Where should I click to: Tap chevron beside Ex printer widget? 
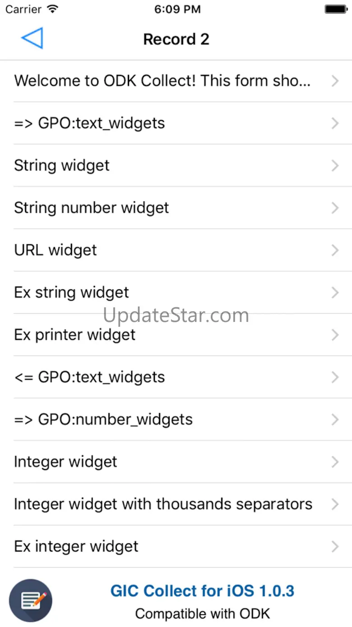pyautogui.click(x=335, y=335)
